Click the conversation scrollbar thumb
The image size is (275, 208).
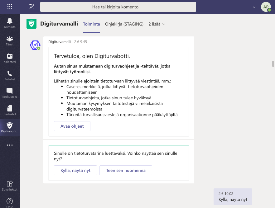[273, 64]
